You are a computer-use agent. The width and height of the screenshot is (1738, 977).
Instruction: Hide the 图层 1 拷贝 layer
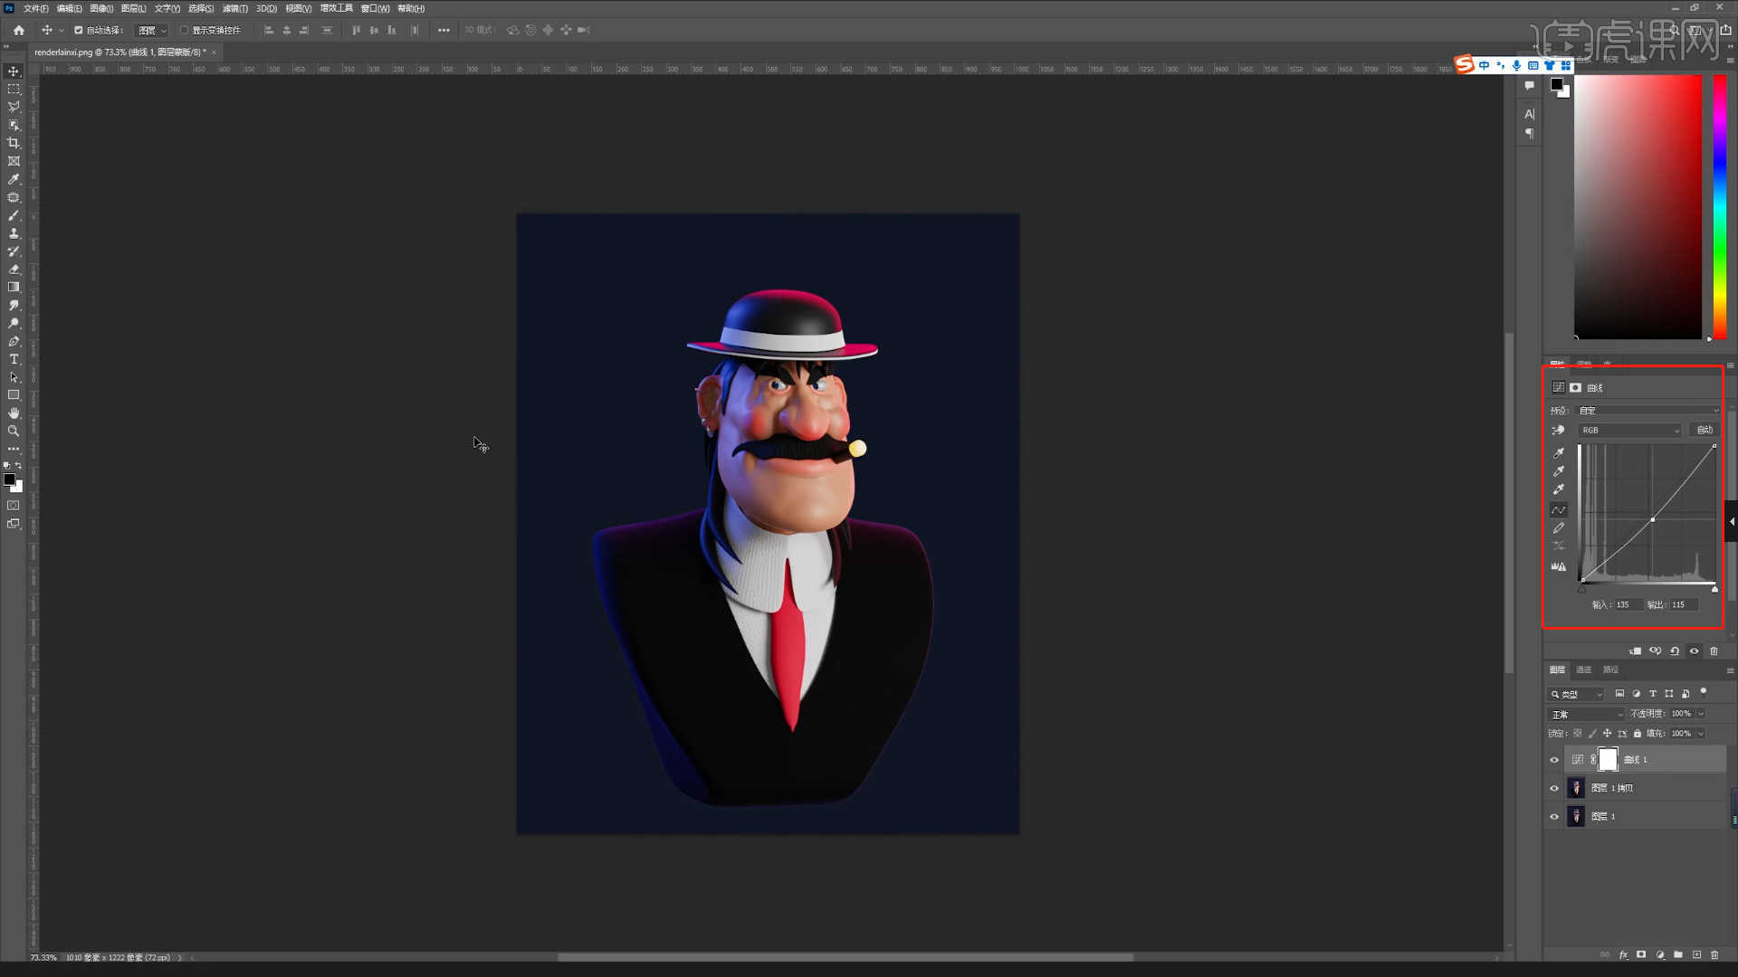point(1554,789)
